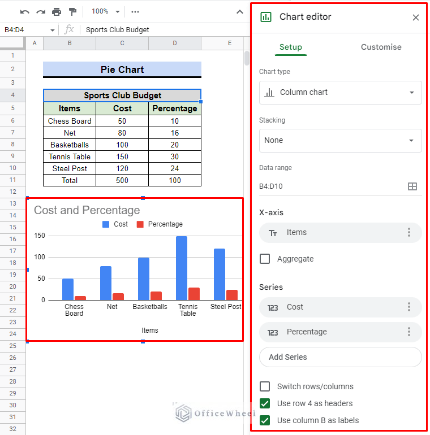Open options menu for Percentage series

pyautogui.click(x=409, y=332)
